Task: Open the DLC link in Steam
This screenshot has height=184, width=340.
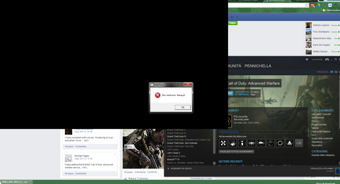Action: tap(314, 135)
